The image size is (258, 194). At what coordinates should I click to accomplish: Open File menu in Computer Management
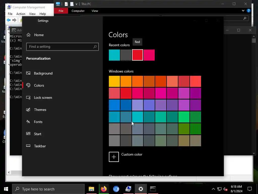click(10, 14)
